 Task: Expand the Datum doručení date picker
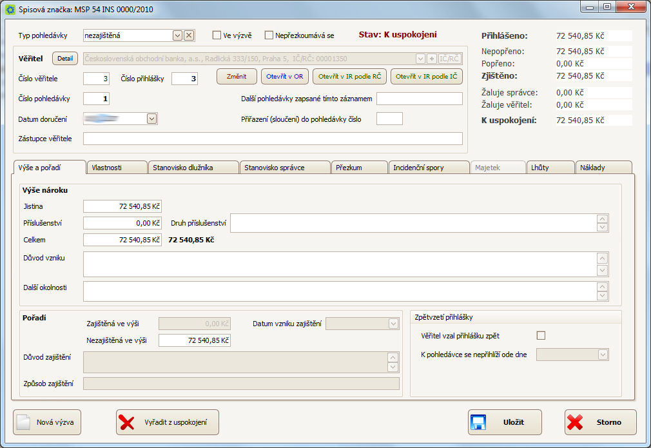point(151,119)
